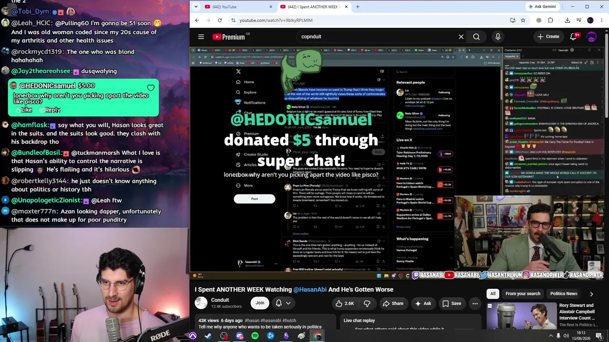Open the taskbar clock showing 18:13
This screenshot has width=609, height=342.
click(x=581, y=336)
